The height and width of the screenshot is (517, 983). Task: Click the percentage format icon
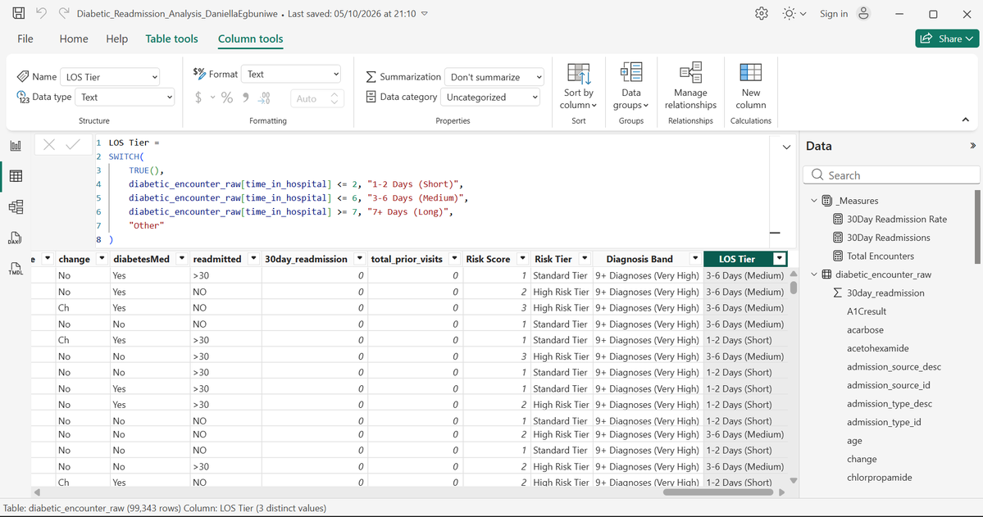[x=227, y=98]
